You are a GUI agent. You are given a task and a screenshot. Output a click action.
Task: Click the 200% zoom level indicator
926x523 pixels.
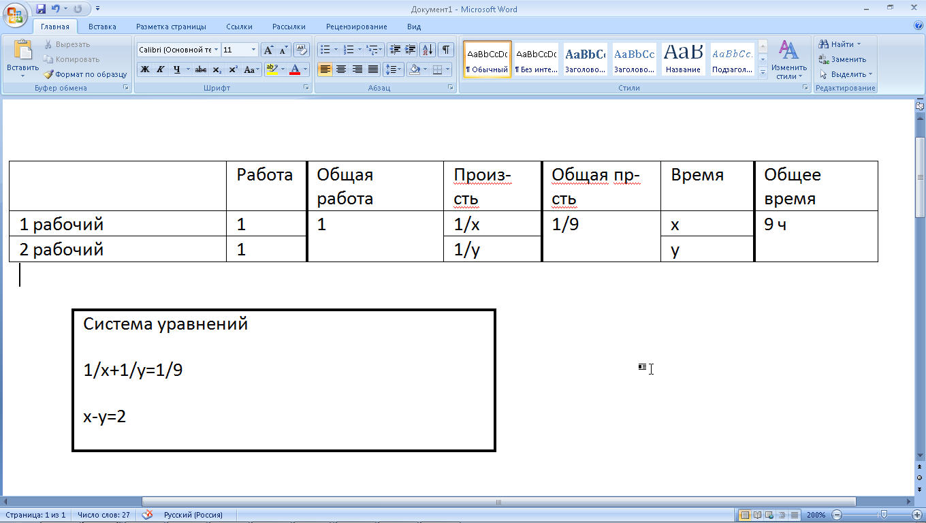[816, 515]
